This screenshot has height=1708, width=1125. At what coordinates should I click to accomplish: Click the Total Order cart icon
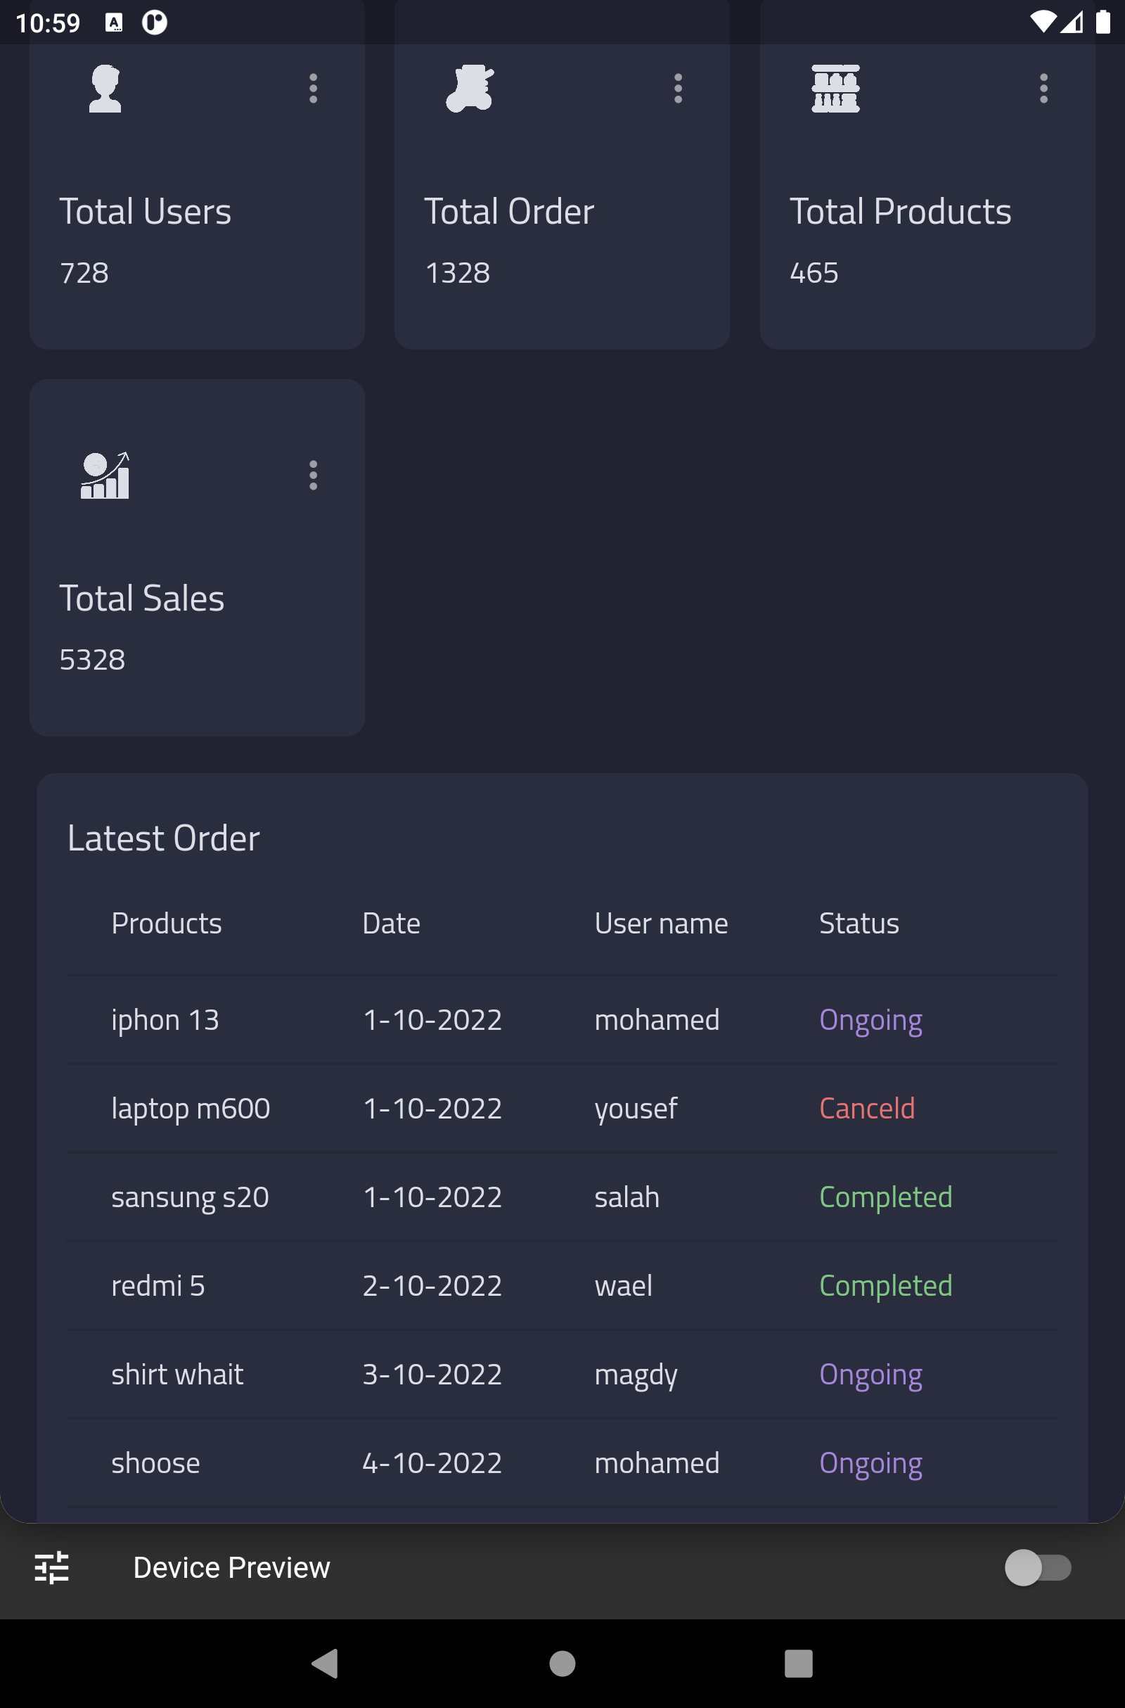click(x=469, y=88)
